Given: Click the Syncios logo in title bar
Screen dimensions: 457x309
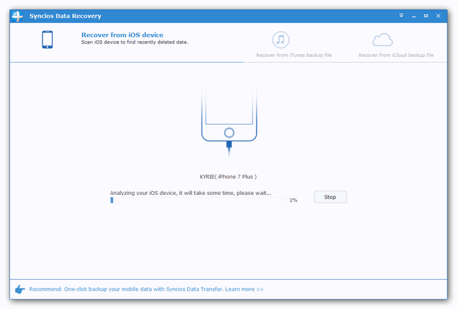Looking at the screenshot, I should tap(17, 14).
